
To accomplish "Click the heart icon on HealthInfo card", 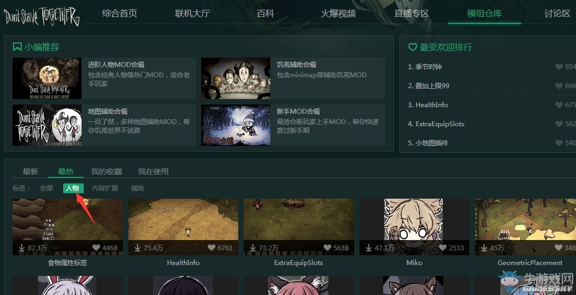I will click(x=212, y=248).
